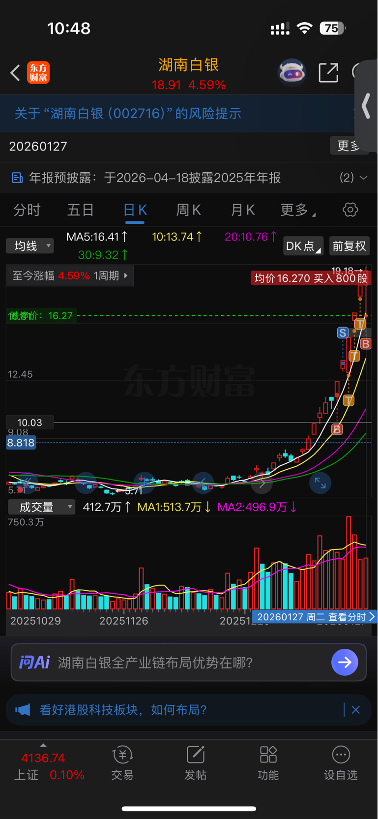Image resolution: width=378 pixels, height=819 pixels.
Task: Open the robot AI assistant avatar
Action: pyautogui.click(x=292, y=73)
